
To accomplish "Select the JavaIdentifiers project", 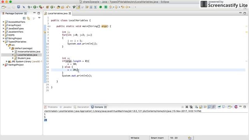I will 16,32.
